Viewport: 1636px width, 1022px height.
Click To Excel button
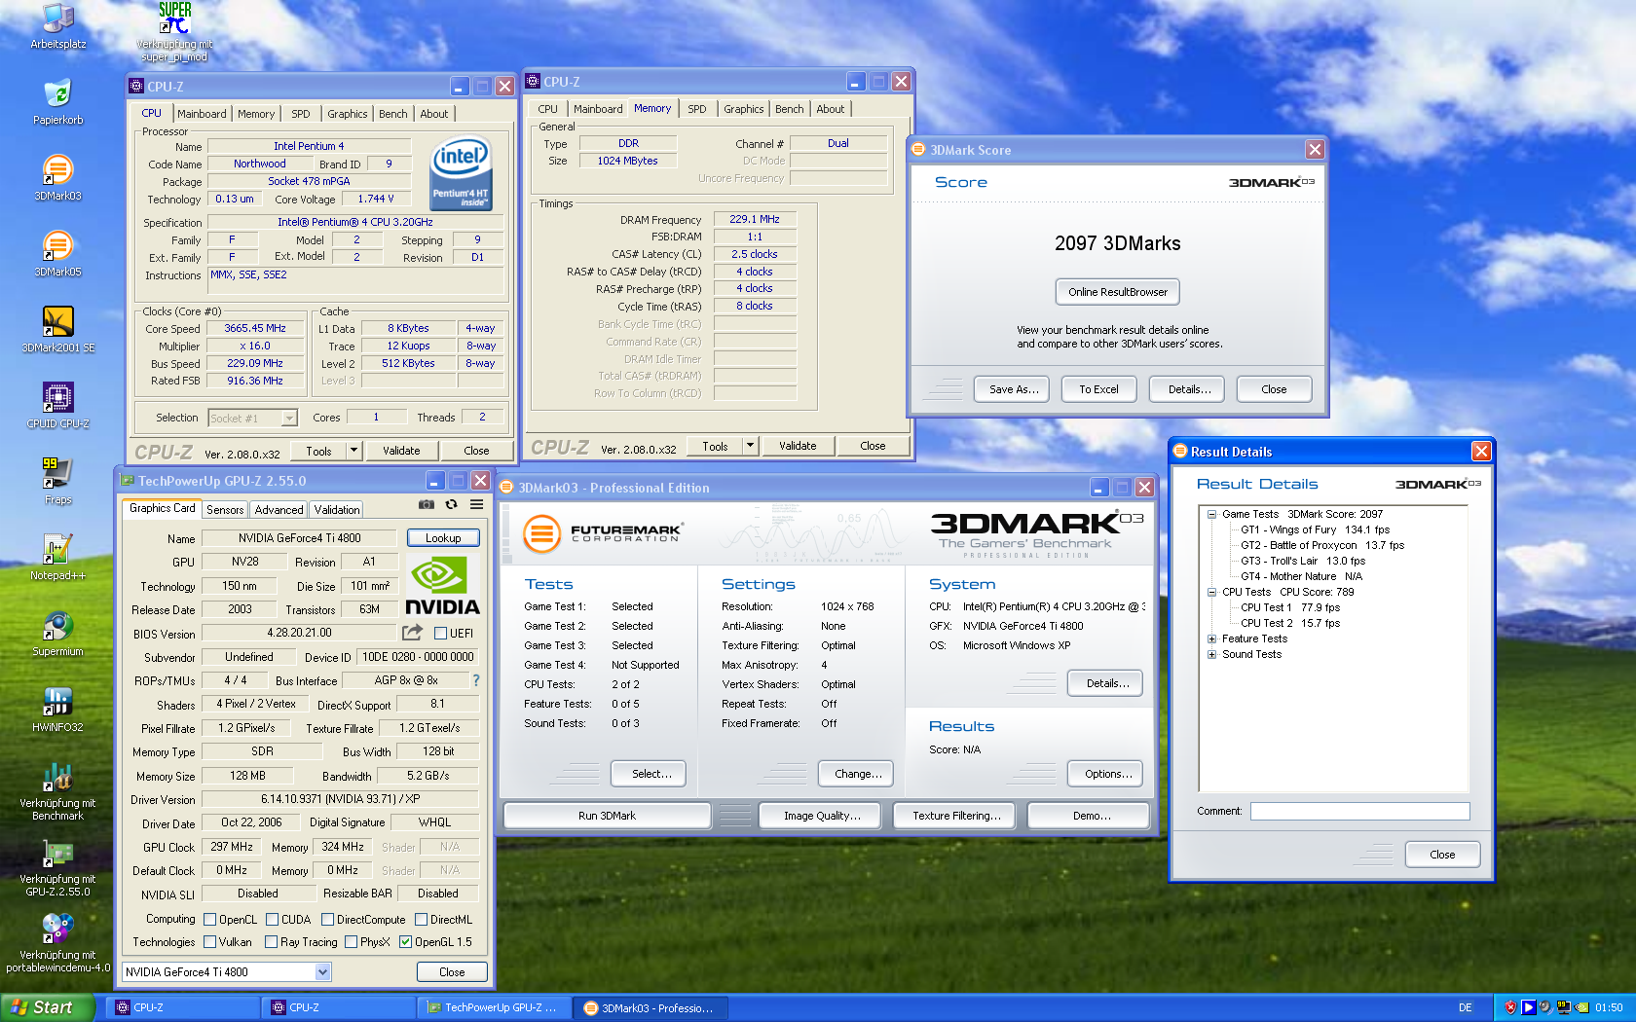[1098, 389]
